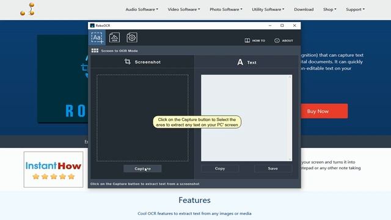Click the crop icon next to Screenshot
This screenshot has width=391, height=220.
pos(128,62)
